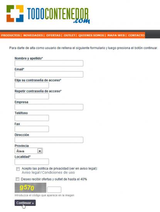Go to the CONTACTO page
160x212 pixels.
point(136,35)
